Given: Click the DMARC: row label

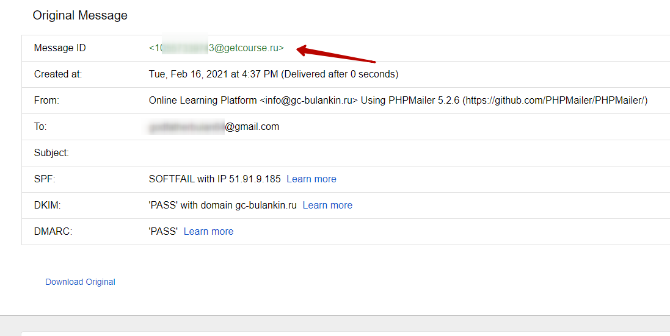Looking at the screenshot, I should (x=53, y=231).
